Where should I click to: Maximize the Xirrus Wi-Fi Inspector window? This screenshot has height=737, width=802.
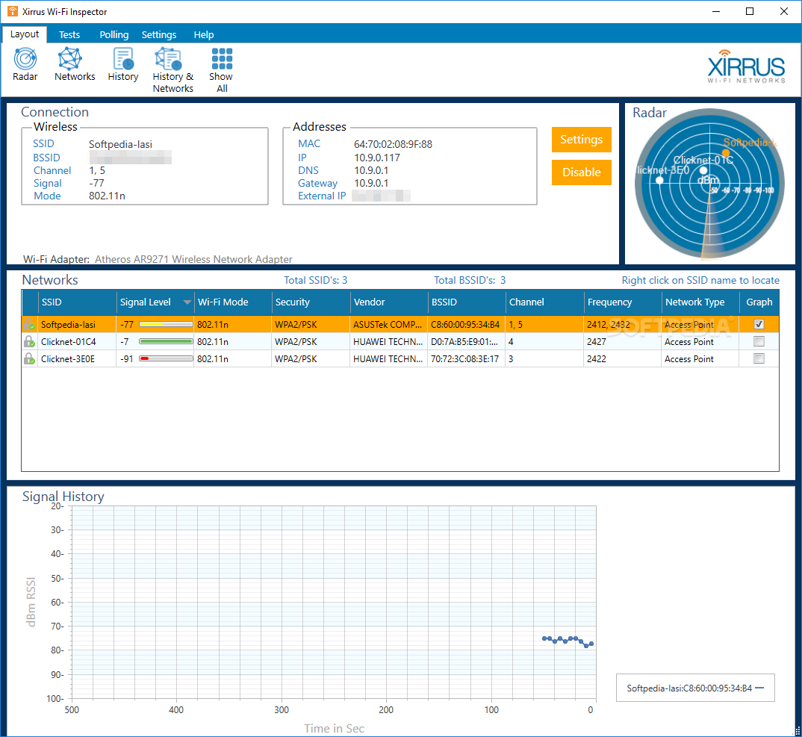[749, 11]
